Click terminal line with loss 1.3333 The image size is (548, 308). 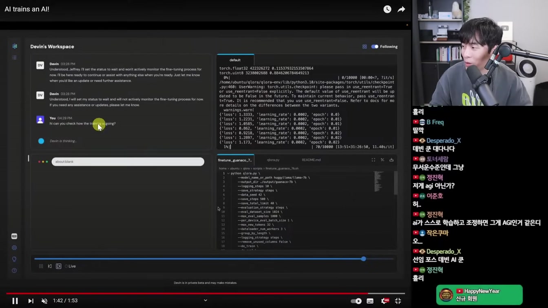click(x=280, y=114)
